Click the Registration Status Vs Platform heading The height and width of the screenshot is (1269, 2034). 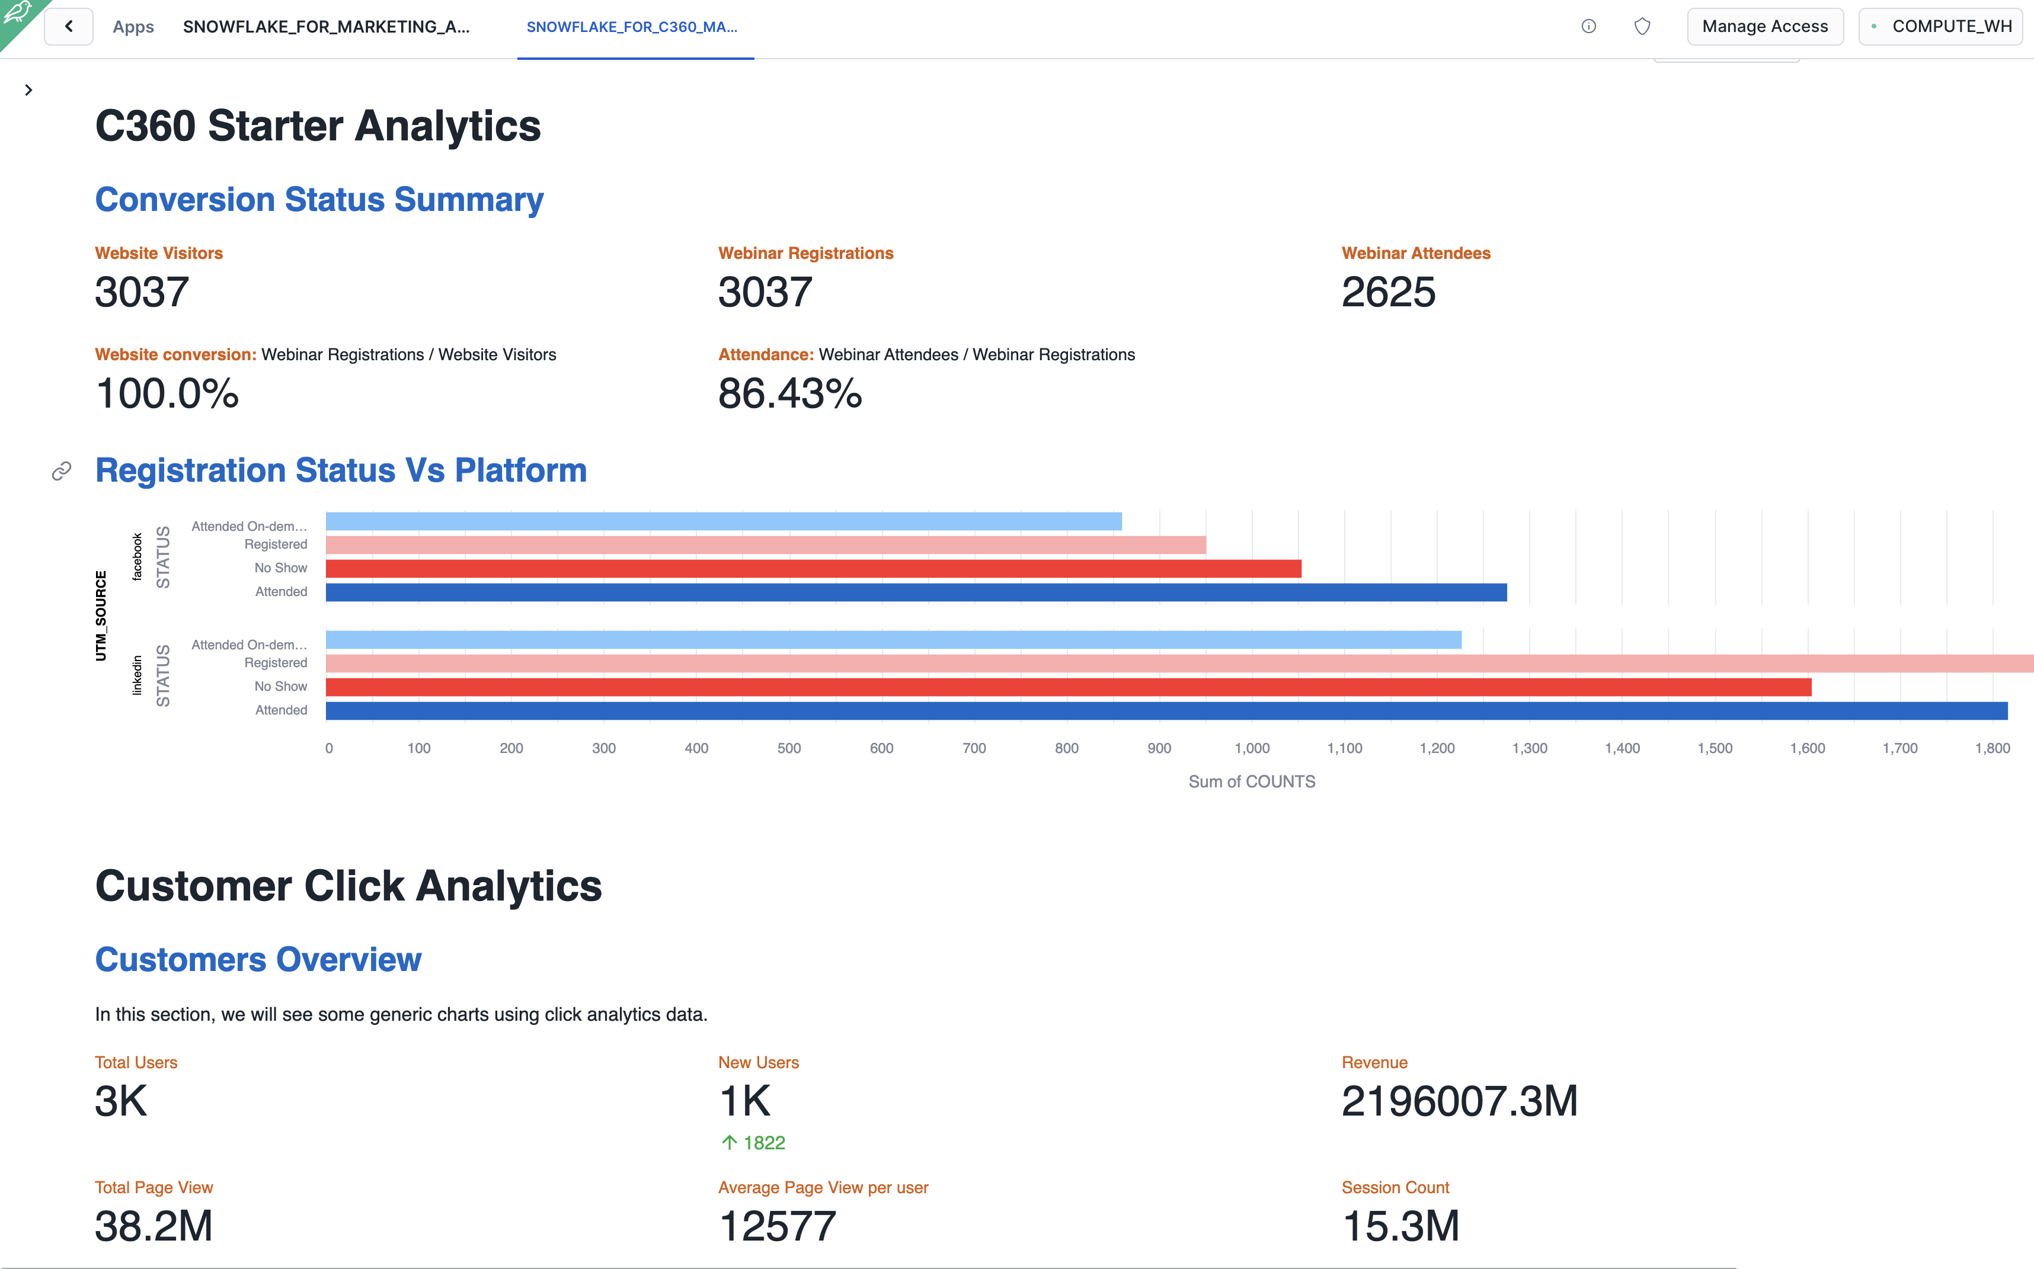click(x=341, y=471)
